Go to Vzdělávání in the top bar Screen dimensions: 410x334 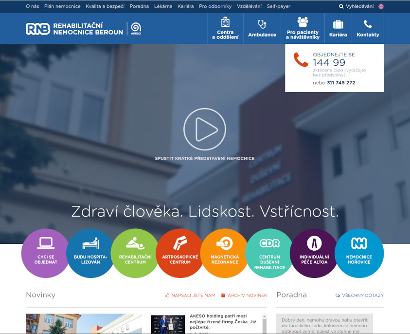tap(249, 6)
